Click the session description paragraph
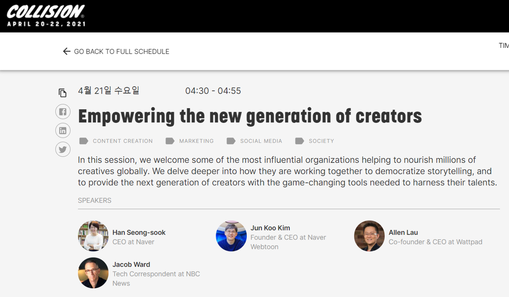 [287, 171]
